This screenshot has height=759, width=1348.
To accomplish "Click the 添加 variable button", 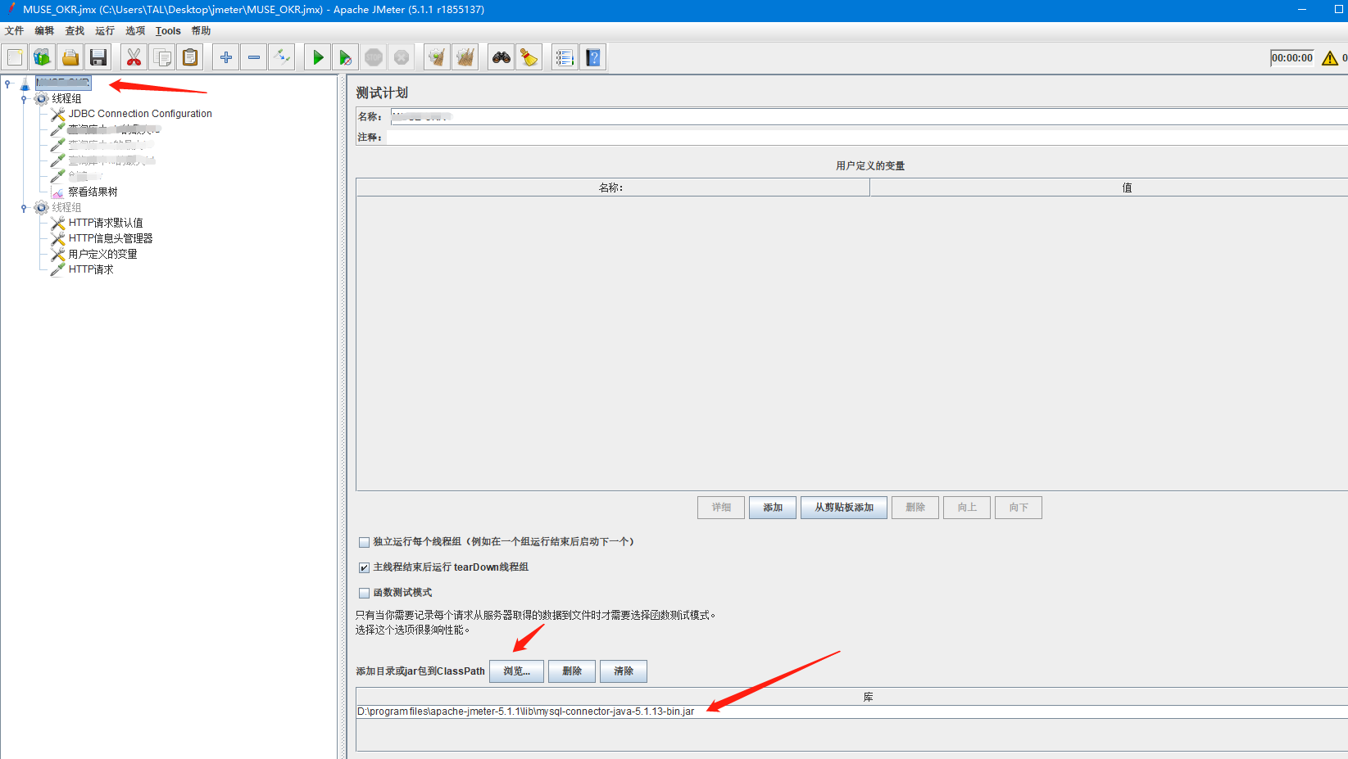I will (773, 508).
